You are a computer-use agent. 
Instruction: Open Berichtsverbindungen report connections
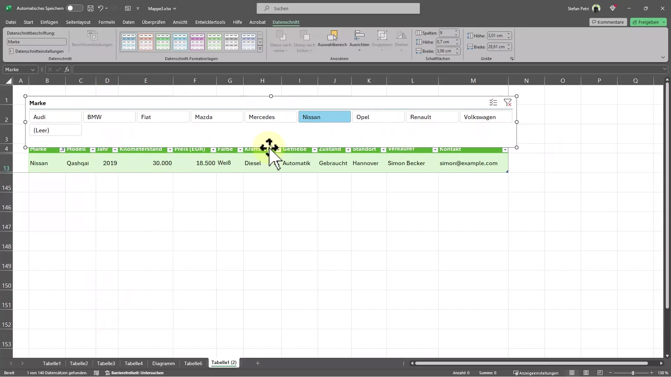[92, 39]
